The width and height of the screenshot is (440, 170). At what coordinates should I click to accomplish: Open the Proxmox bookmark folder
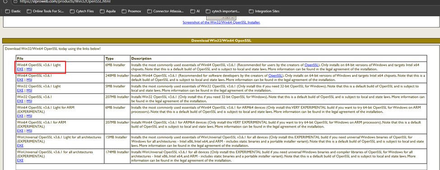[x=132, y=11]
